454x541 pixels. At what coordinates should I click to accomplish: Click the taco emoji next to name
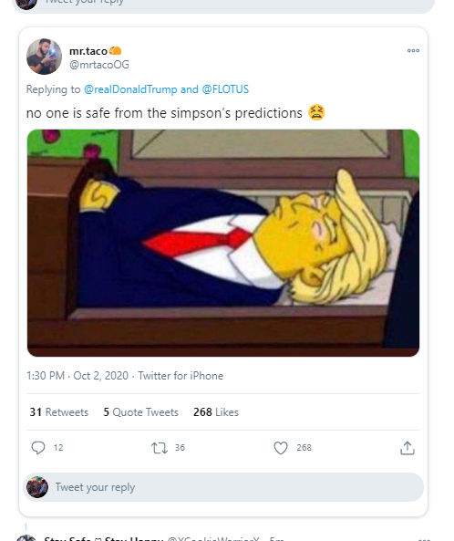tap(115, 51)
